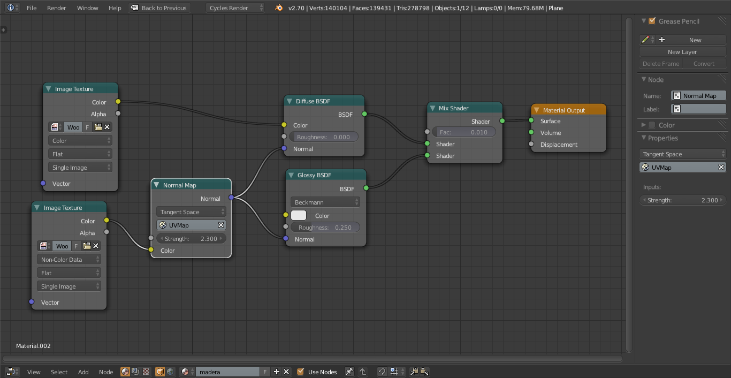Toggle auto-offset snap magnet icon

382,372
